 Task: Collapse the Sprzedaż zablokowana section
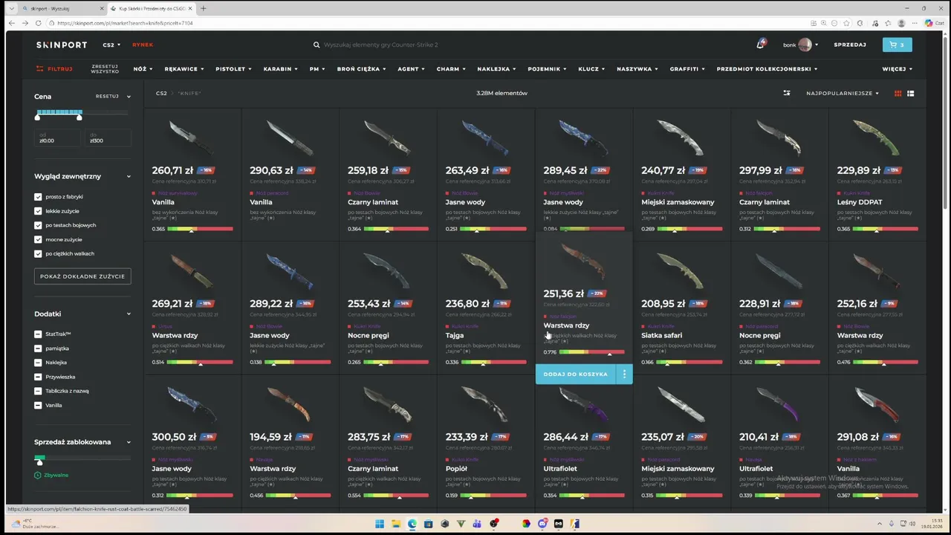click(128, 442)
